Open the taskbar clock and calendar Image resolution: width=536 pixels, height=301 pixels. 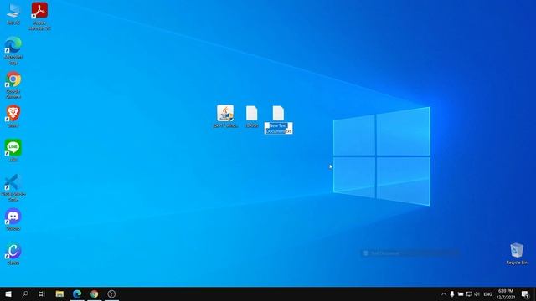(506, 293)
